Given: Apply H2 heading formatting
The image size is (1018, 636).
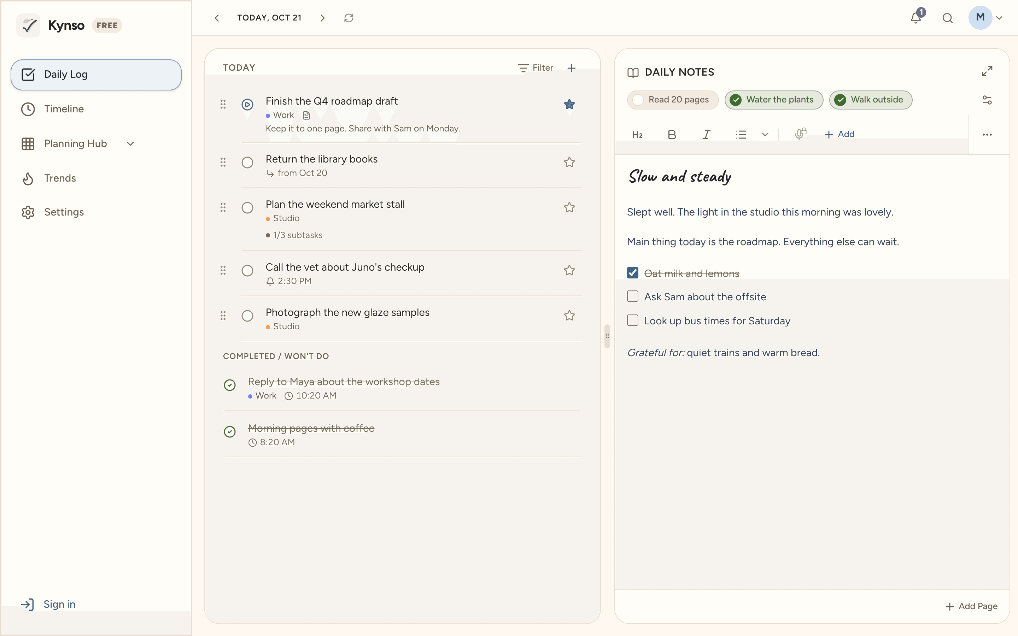Looking at the screenshot, I should [637, 135].
